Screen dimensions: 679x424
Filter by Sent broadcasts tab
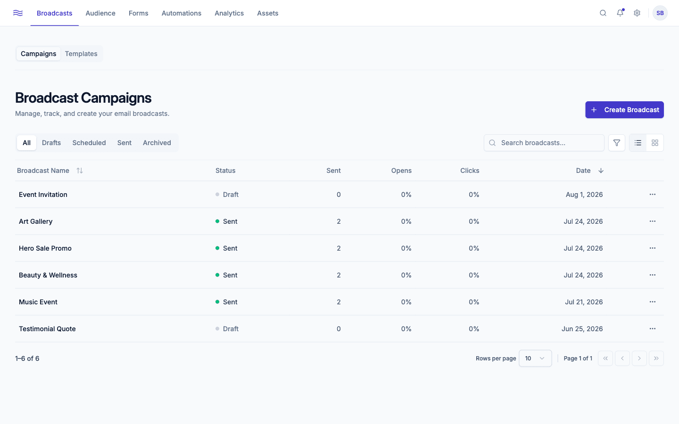124,143
